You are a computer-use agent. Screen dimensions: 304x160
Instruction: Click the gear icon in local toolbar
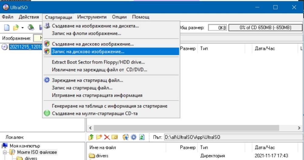pyautogui.click(x=133, y=137)
